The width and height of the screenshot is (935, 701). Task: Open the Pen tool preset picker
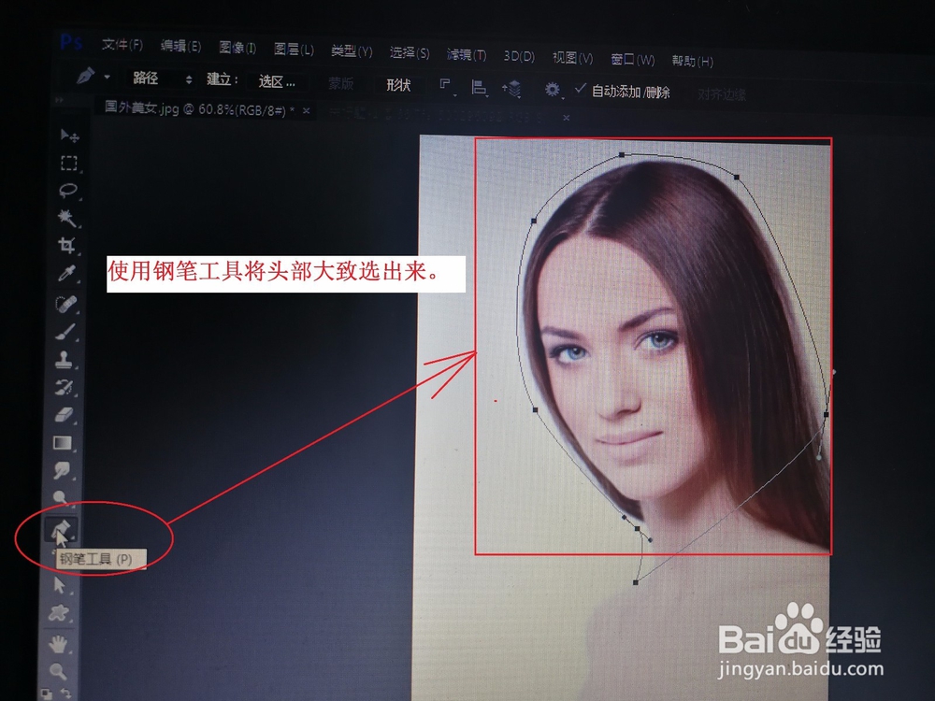107,77
